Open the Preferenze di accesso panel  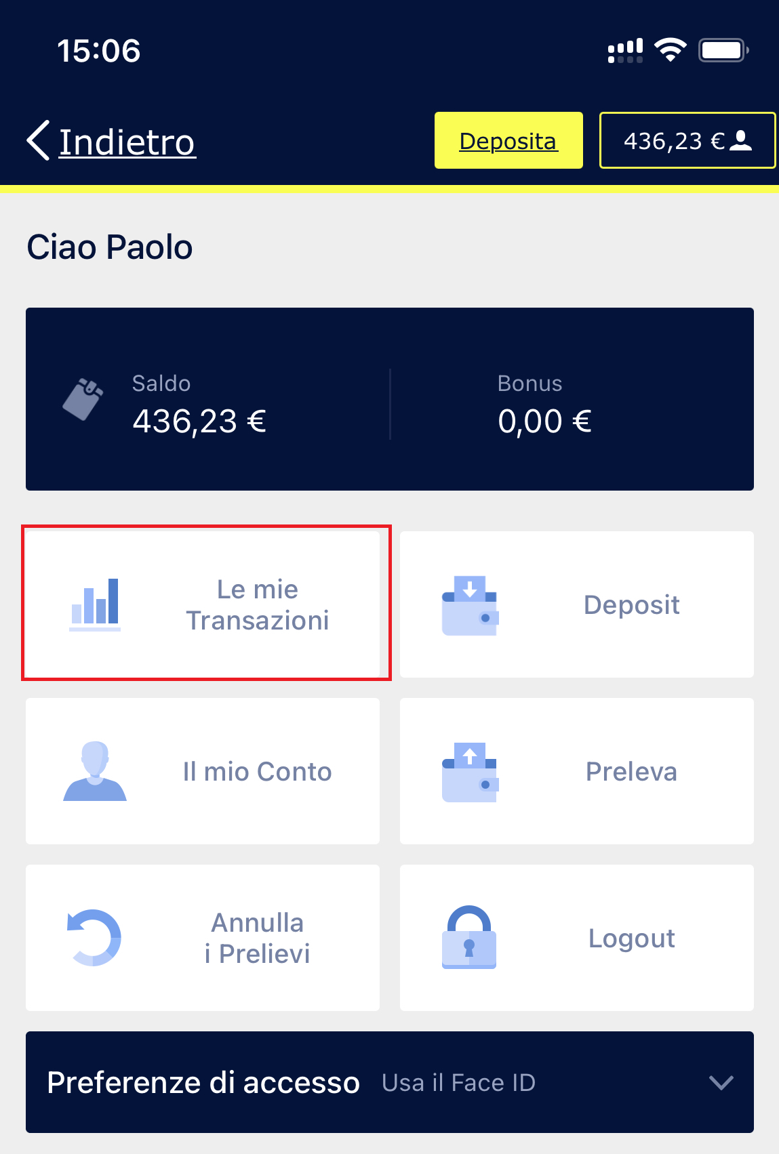pyautogui.click(x=390, y=1082)
